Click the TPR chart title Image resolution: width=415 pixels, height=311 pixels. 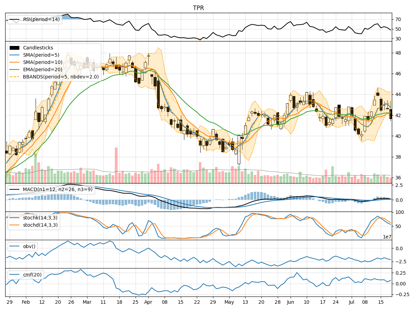pyautogui.click(x=198, y=8)
